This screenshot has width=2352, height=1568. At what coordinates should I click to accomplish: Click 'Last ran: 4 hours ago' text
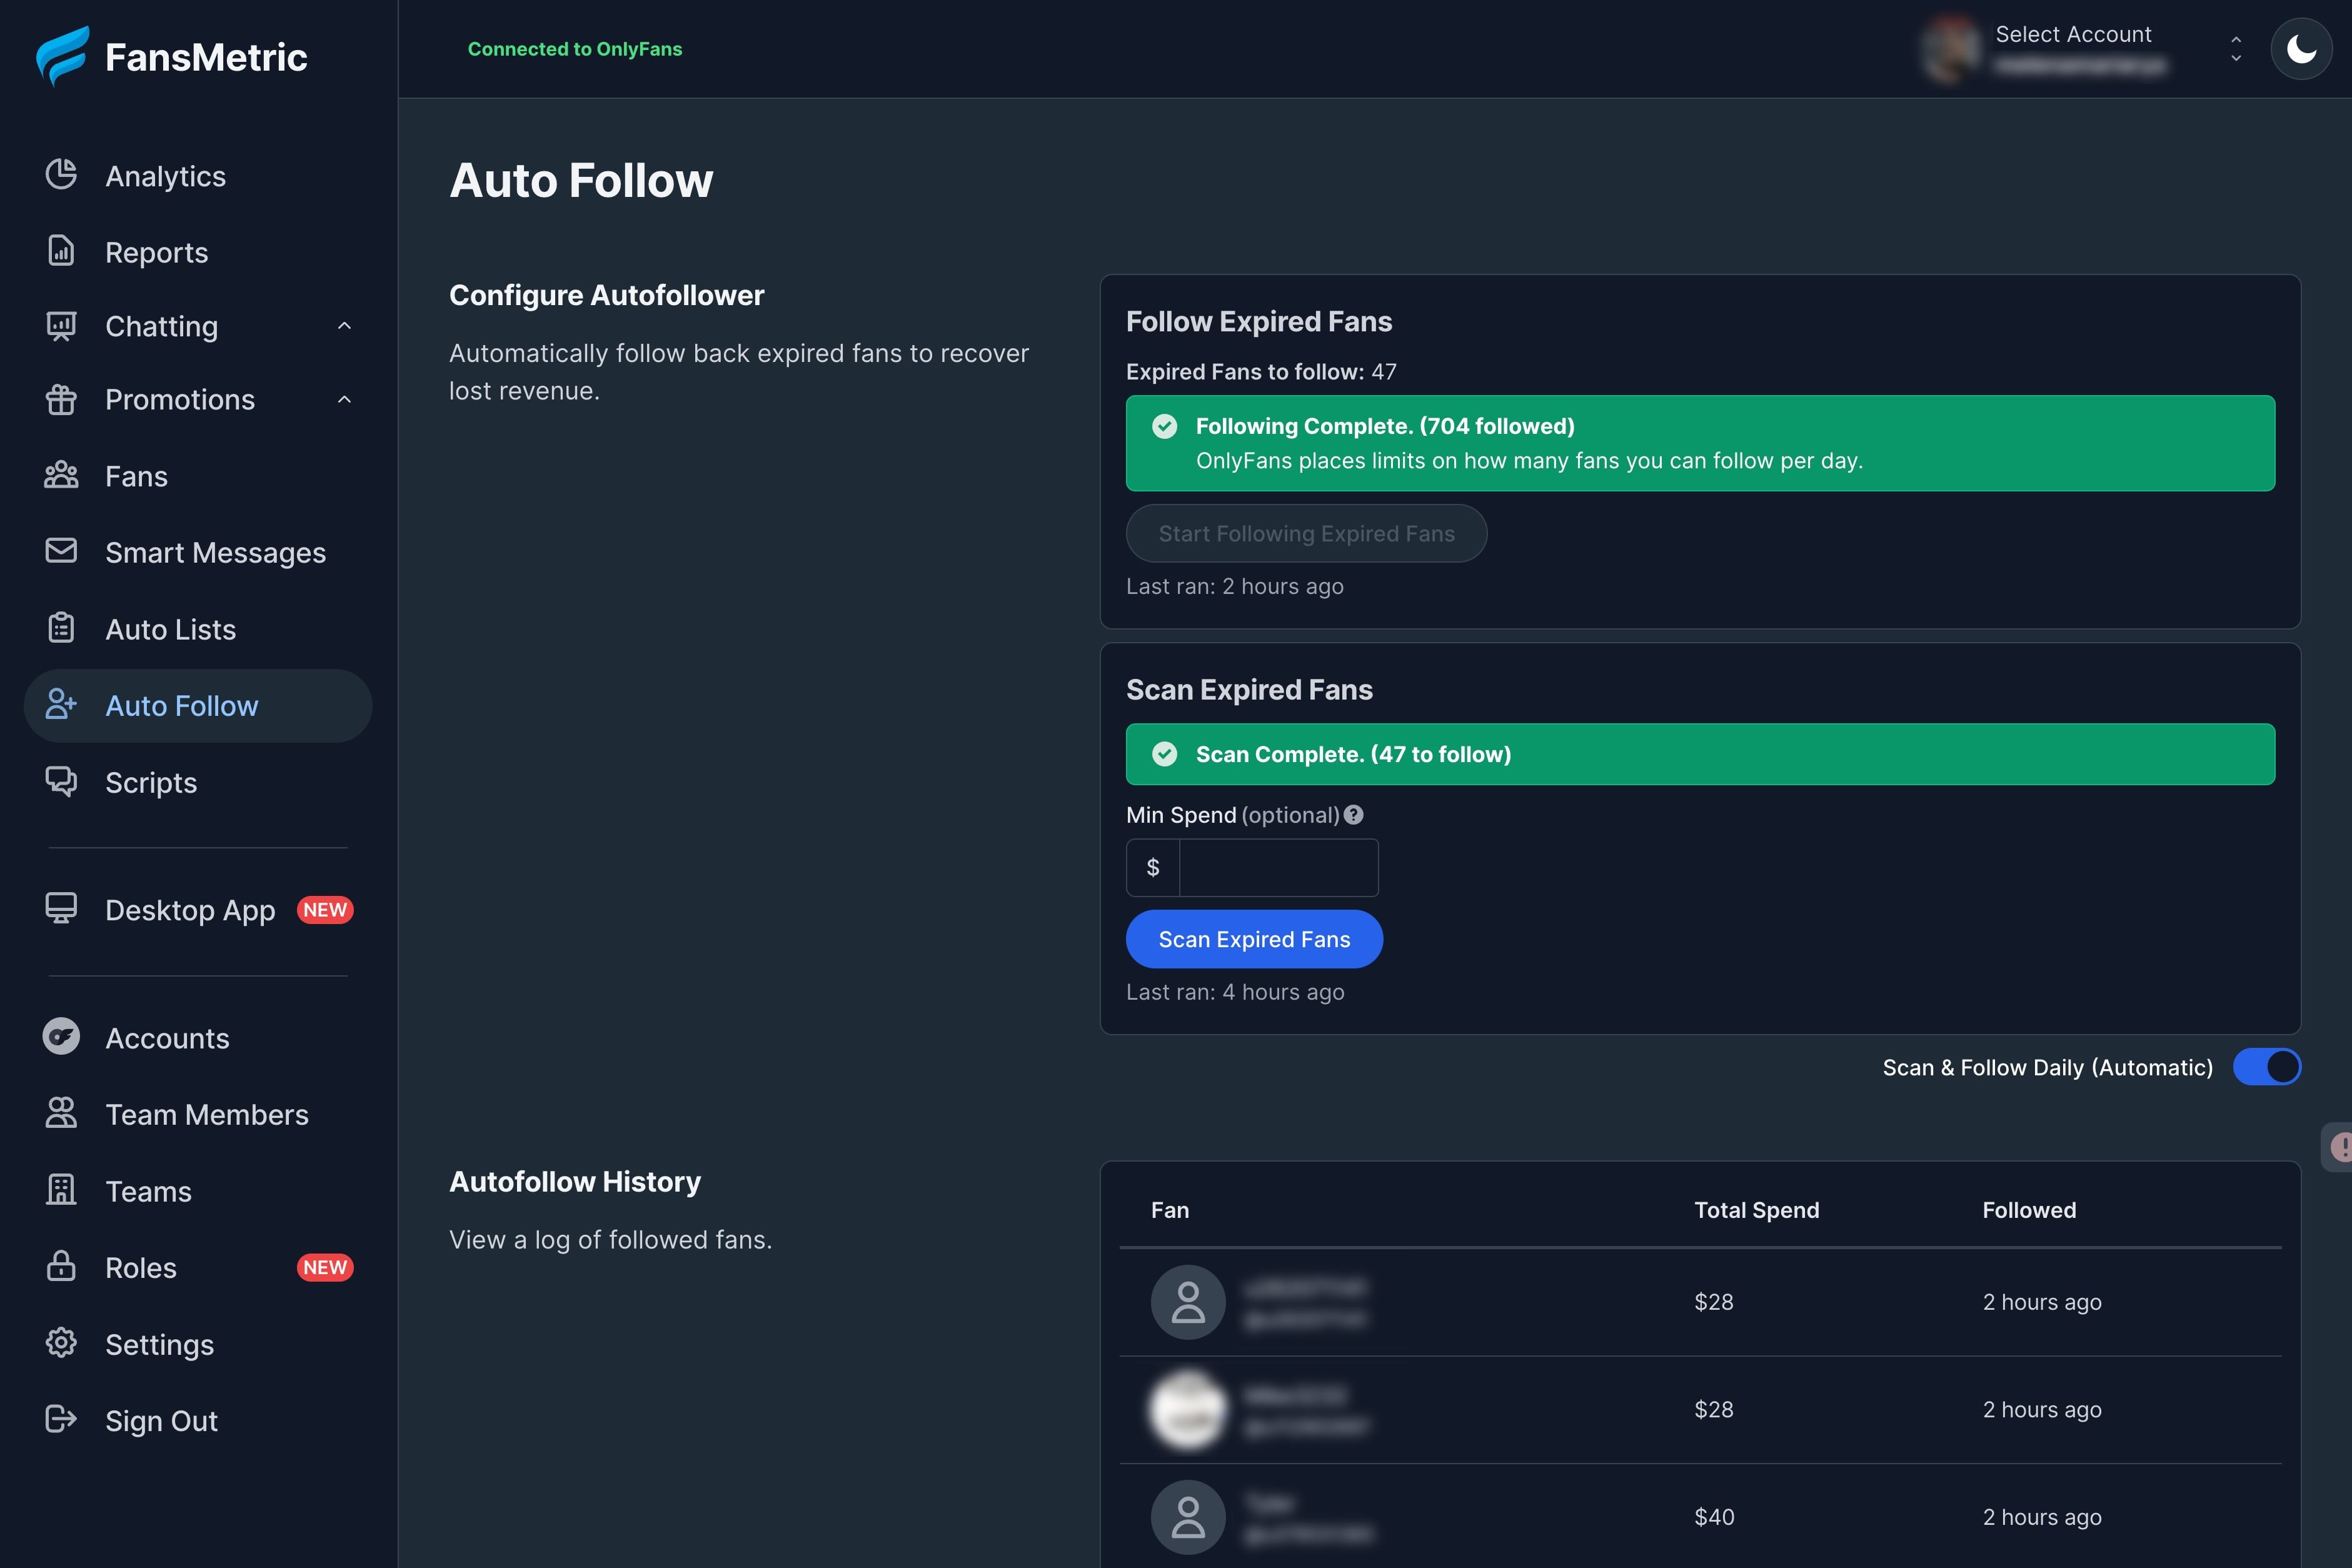coord(1235,992)
